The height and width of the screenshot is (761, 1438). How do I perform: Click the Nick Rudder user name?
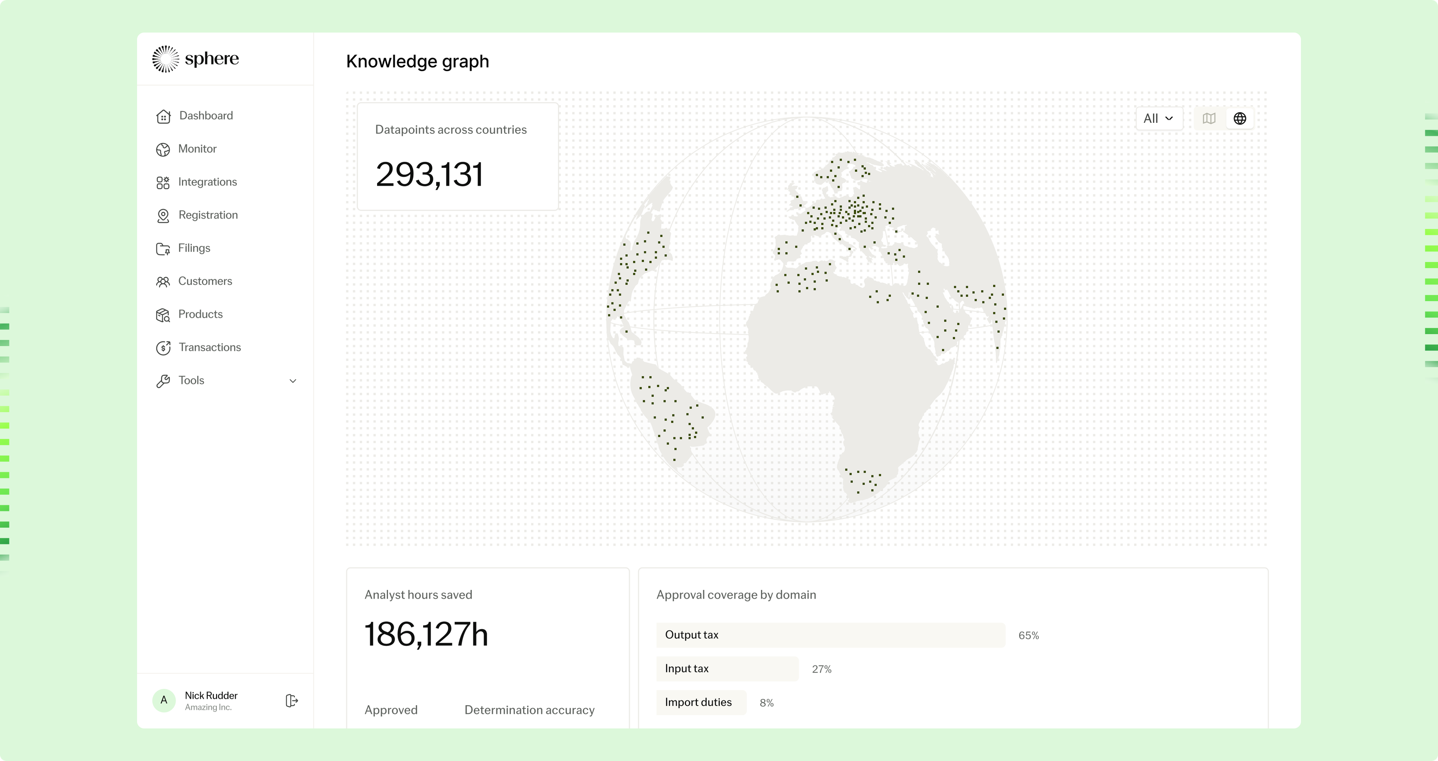pos(211,695)
